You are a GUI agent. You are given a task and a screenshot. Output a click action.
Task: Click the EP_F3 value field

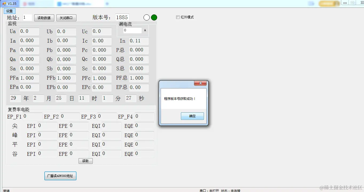click(x=107, y=116)
